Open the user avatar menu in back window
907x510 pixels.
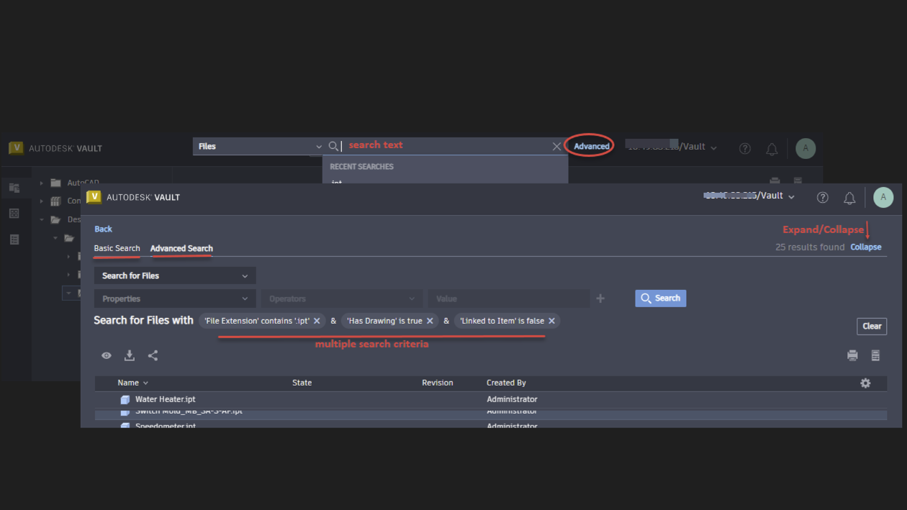pos(806,148)
